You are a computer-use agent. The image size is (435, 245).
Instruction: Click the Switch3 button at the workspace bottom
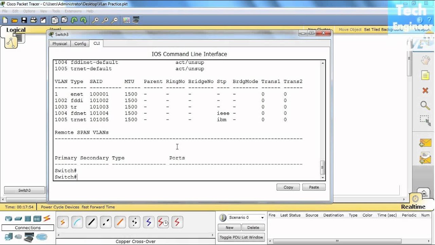pos(24,190)
